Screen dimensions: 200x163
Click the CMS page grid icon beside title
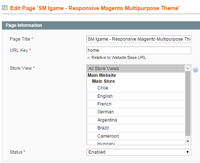(x=5, y=8)
